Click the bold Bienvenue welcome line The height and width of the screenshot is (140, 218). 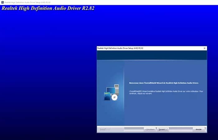[x=164, y=83]
